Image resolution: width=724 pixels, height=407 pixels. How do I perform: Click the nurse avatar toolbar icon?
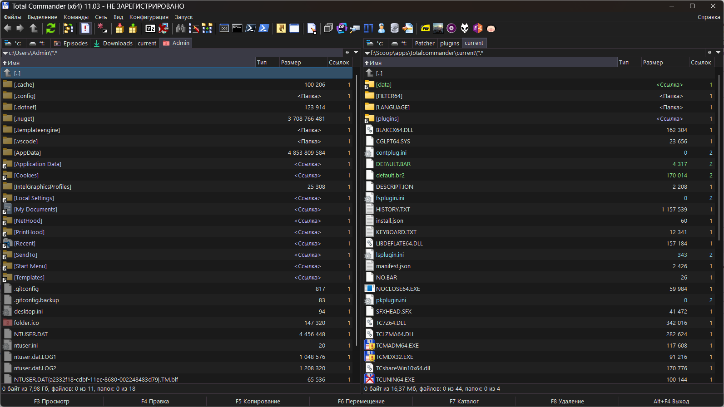point(382,28)
